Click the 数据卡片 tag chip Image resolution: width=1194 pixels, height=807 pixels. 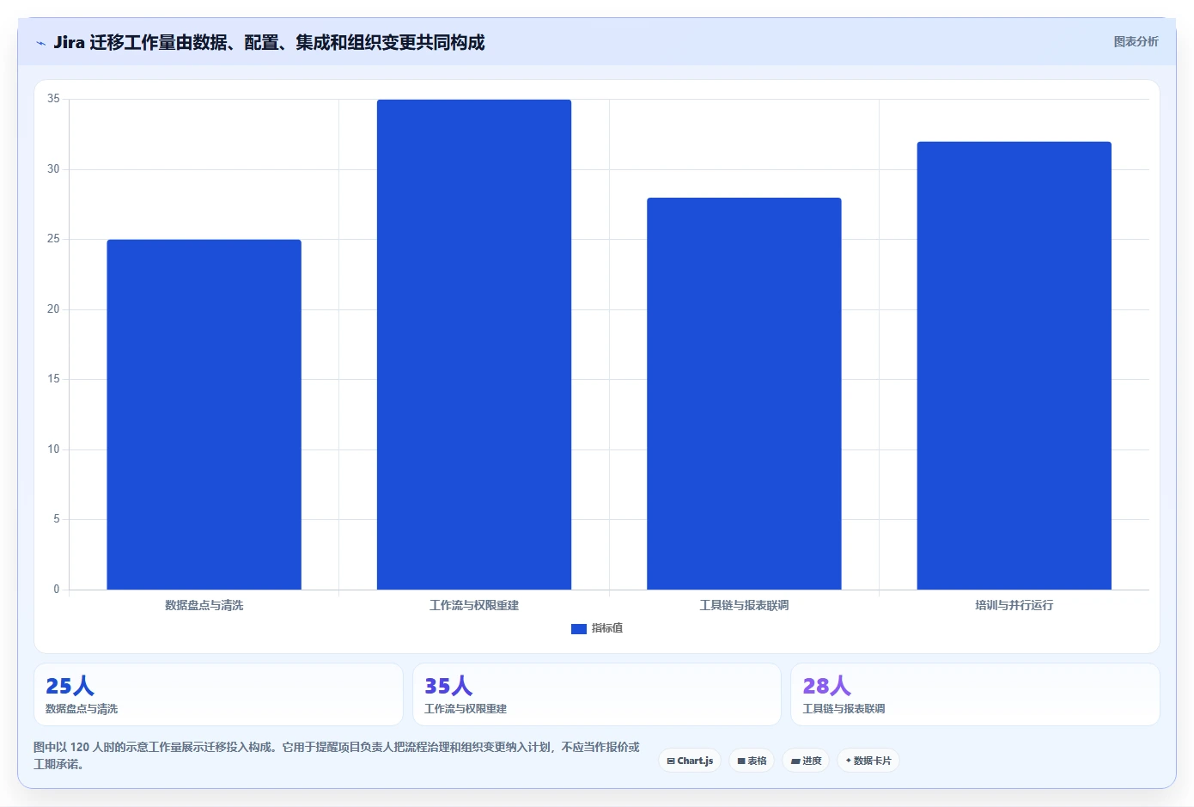868,761
